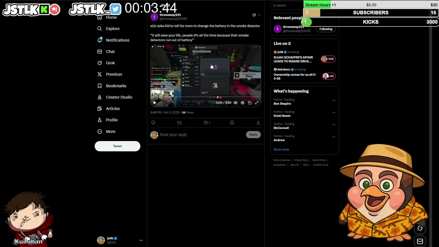This screenshot has width=439, height=247.
Task: Click the Search input field
Action: (x=287, y=5)
